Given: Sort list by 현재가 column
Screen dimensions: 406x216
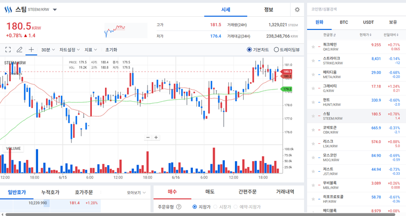Looking at the screenshot, I should tap(365, 35).
